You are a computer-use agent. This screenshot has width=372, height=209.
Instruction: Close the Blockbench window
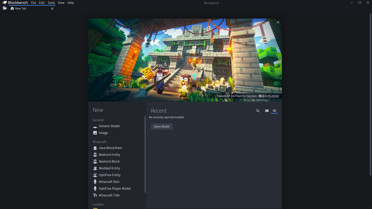click(x=368, y=3)
